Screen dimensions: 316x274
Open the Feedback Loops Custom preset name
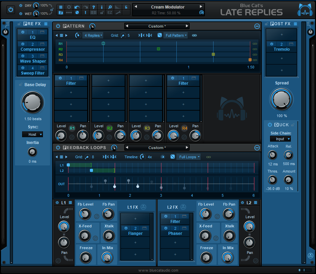(157, 148)
